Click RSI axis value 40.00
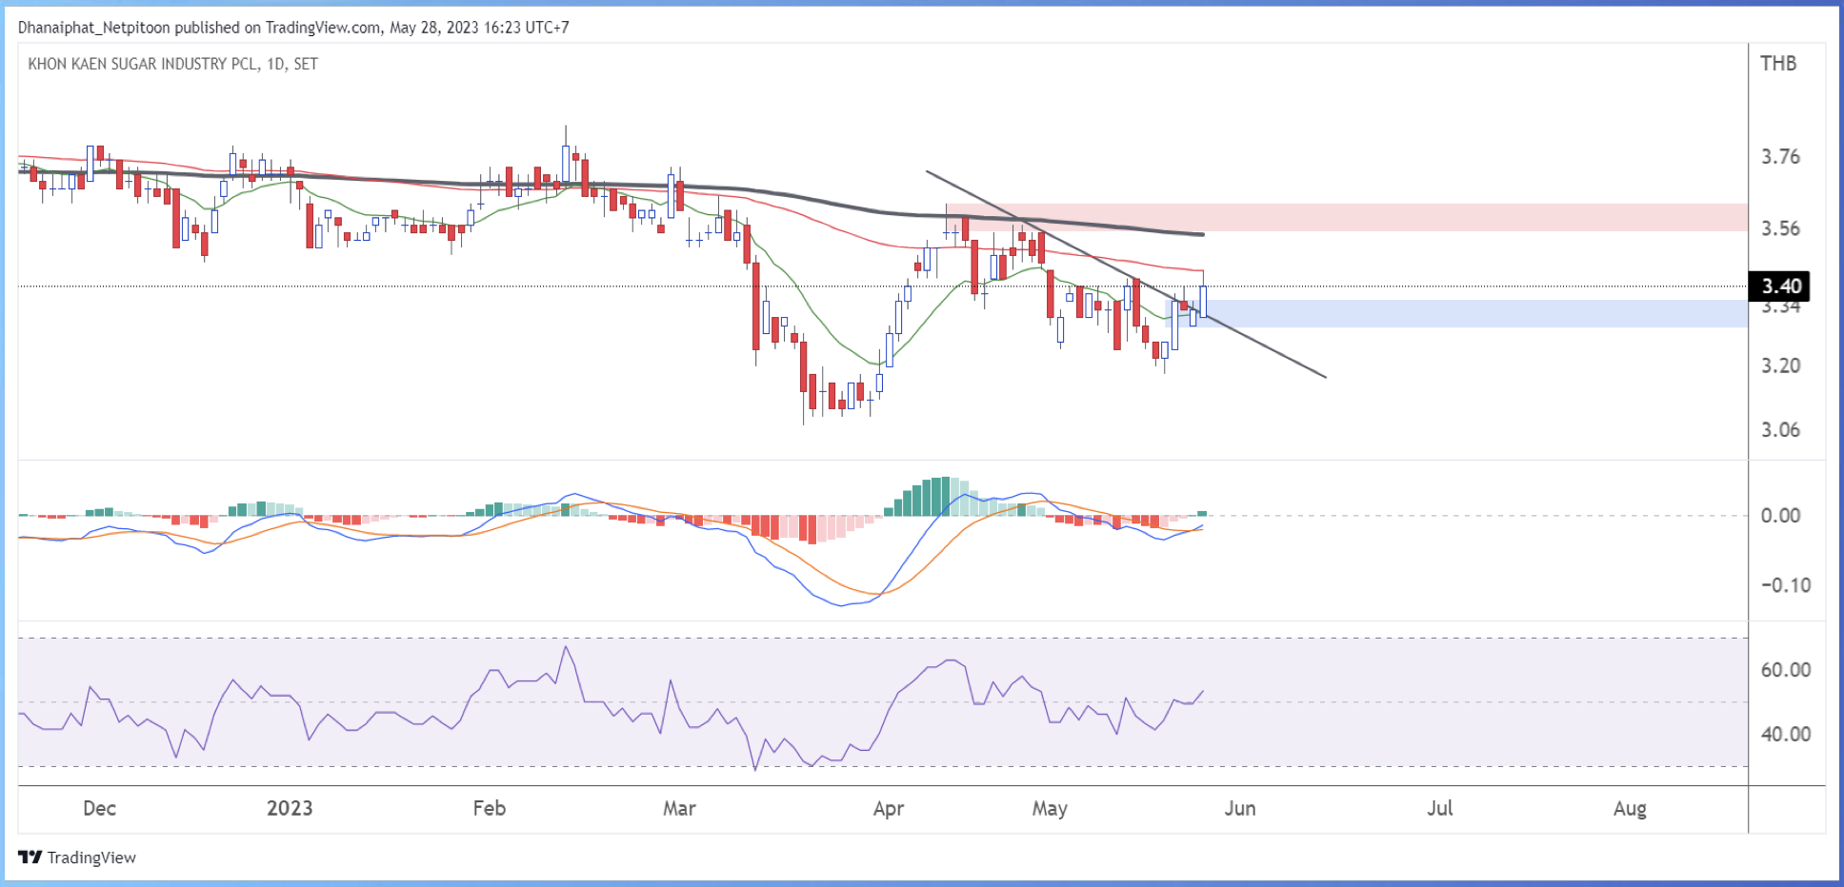This screenshot has width=1844, height=887. (x=1786, y=735)
